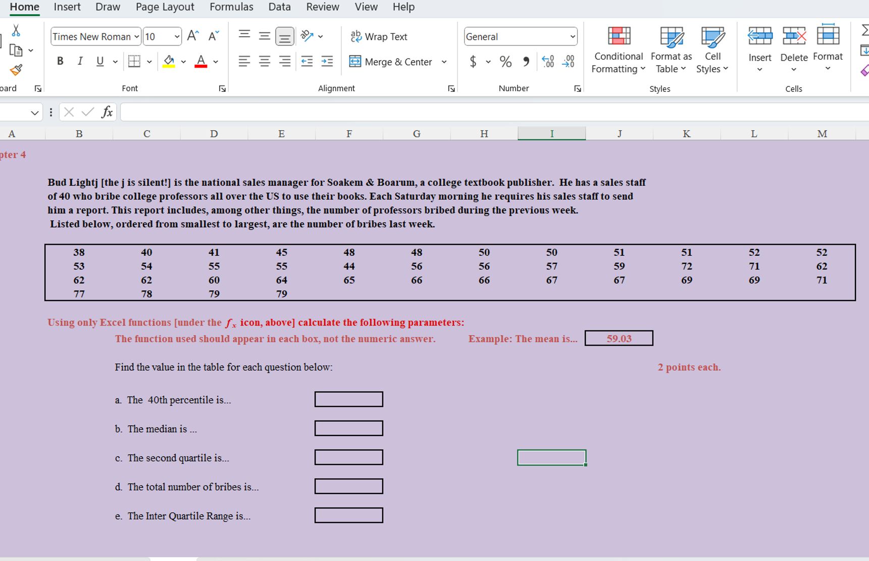Toggle Bold formatting
The width and height of the screenshot is (869, 561).
[x=60, y=61]
